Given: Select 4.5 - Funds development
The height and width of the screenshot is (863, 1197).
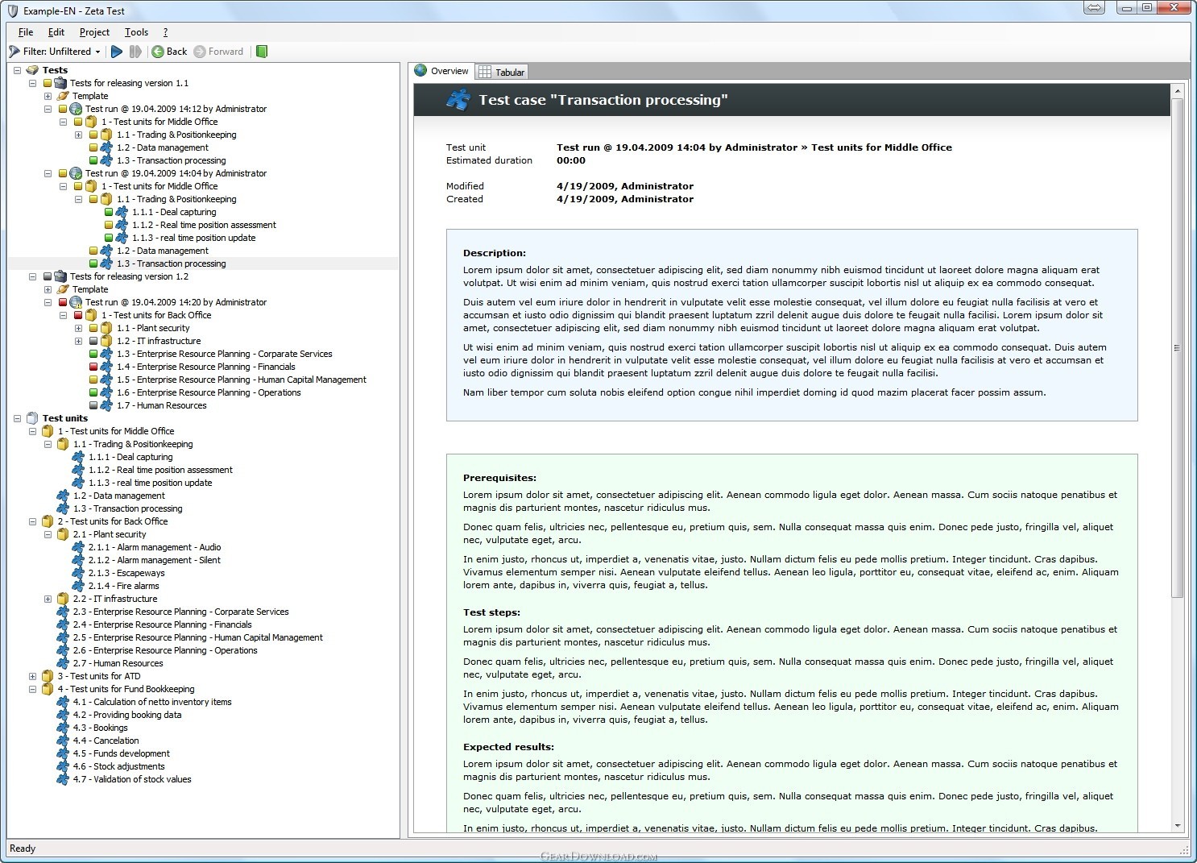Looking at the screenshot, I should (121, 753).
